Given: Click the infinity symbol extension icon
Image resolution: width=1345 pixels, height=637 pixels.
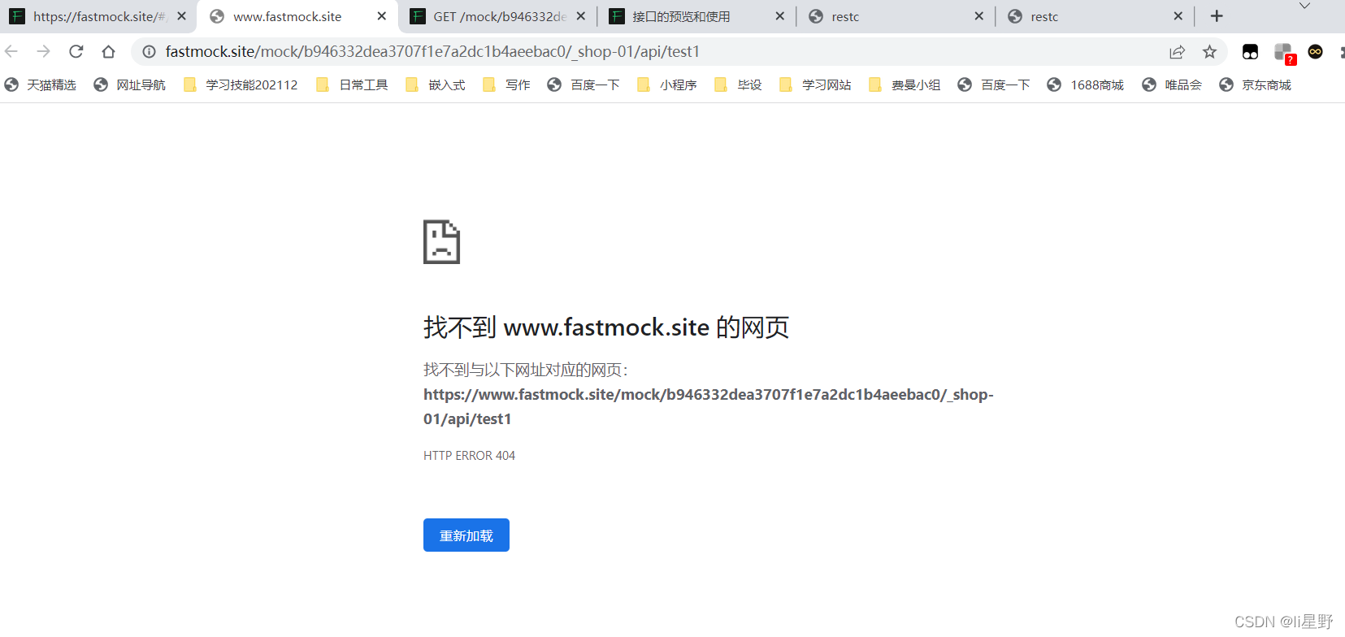Looking at the screenshot, I should [x=1315, y=52].
